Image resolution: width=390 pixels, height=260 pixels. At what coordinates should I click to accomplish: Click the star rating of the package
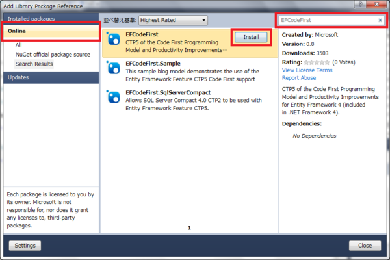click(x=317, y=62)
